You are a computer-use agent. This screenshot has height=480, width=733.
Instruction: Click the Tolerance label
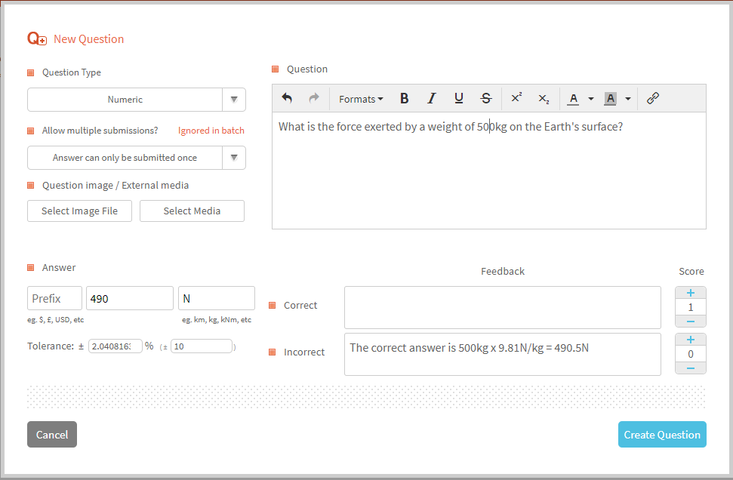[x=51, y=346]
